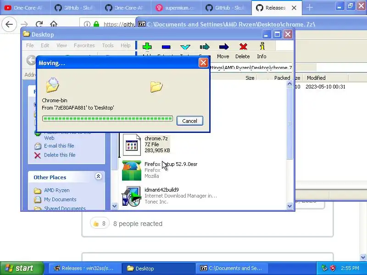Click the red security shield tray icon
Viewport: 367px width, 275px height.
pyautogui.click(x=333, y=268)
